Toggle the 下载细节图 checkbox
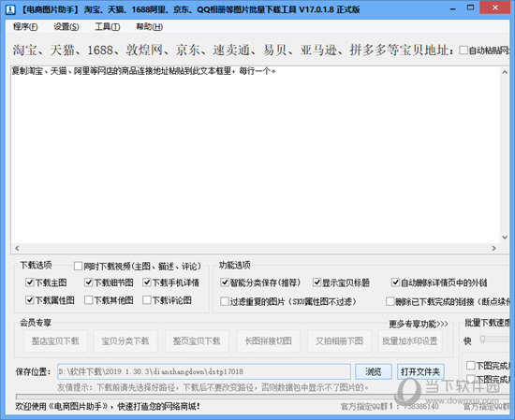The image size is (515, 420). point(88,282)
